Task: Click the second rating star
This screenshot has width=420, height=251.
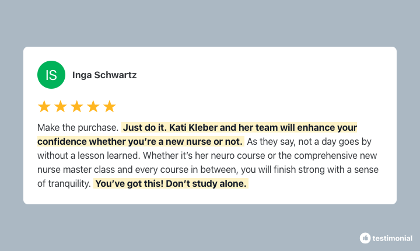Action: [x=61, y=106]
